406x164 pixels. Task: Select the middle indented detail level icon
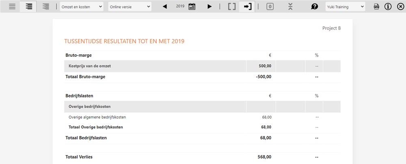click(x=29, y=6)
